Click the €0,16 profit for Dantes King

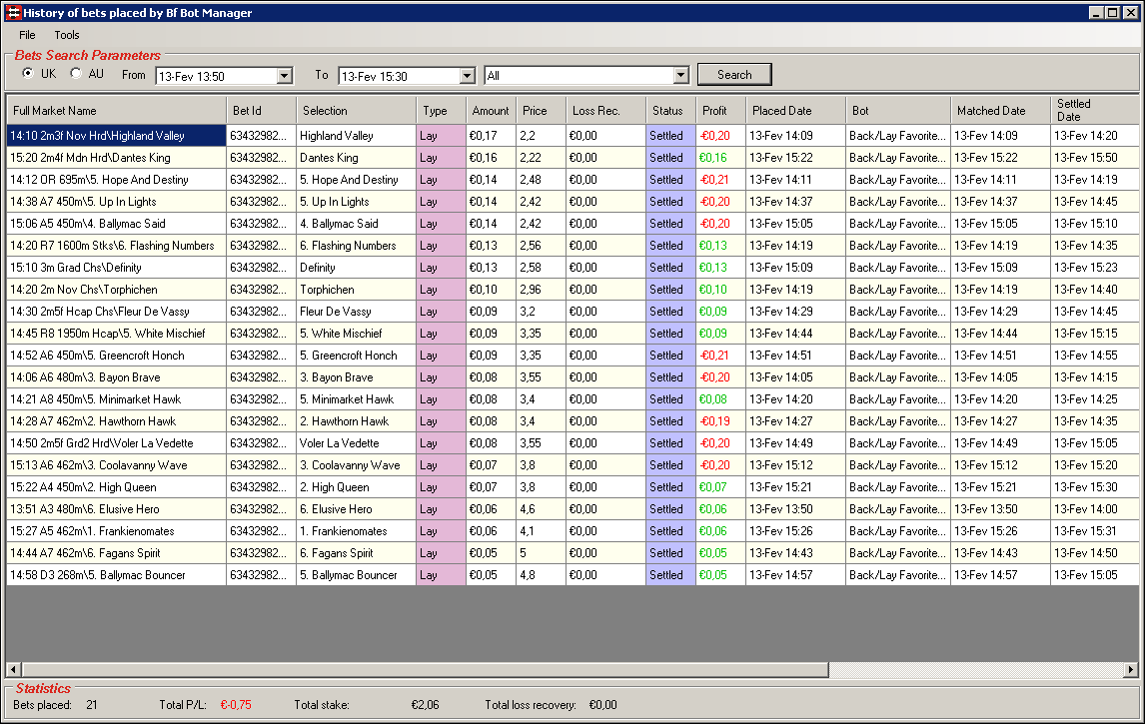click(x=720, y=158)
